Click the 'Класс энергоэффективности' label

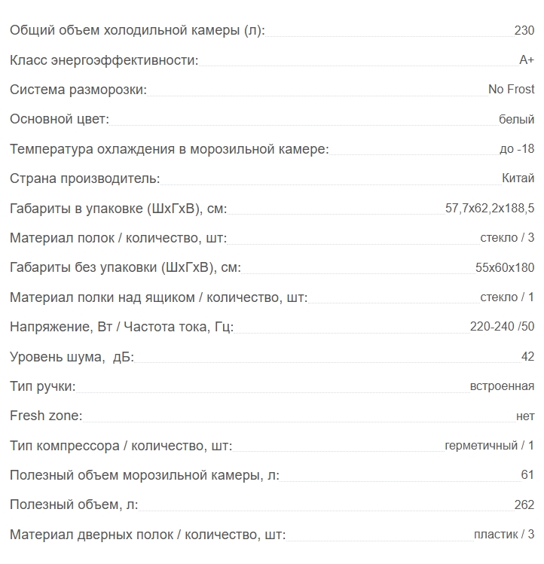(104, 60)
